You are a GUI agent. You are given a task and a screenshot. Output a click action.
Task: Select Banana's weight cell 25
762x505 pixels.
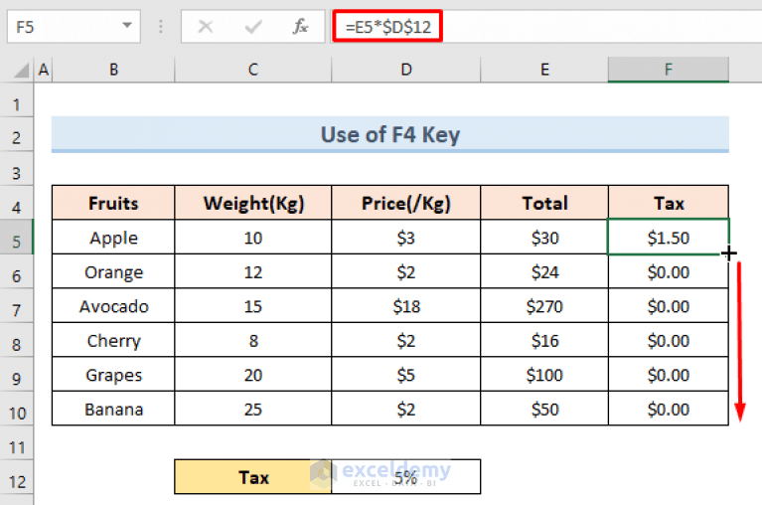click(x=252, y=409)
